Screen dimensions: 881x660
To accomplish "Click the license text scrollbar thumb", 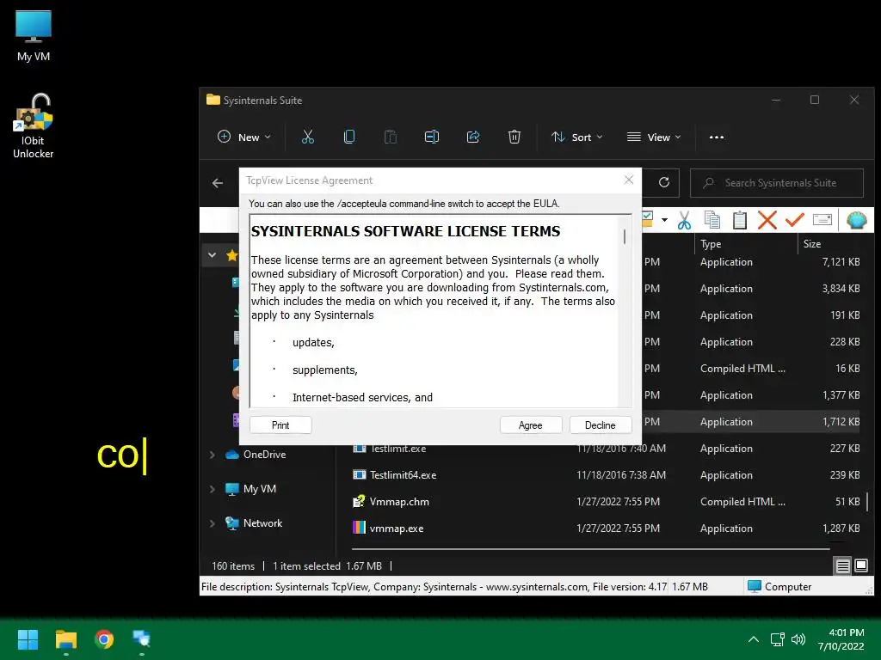I will (x=625, y=236).
